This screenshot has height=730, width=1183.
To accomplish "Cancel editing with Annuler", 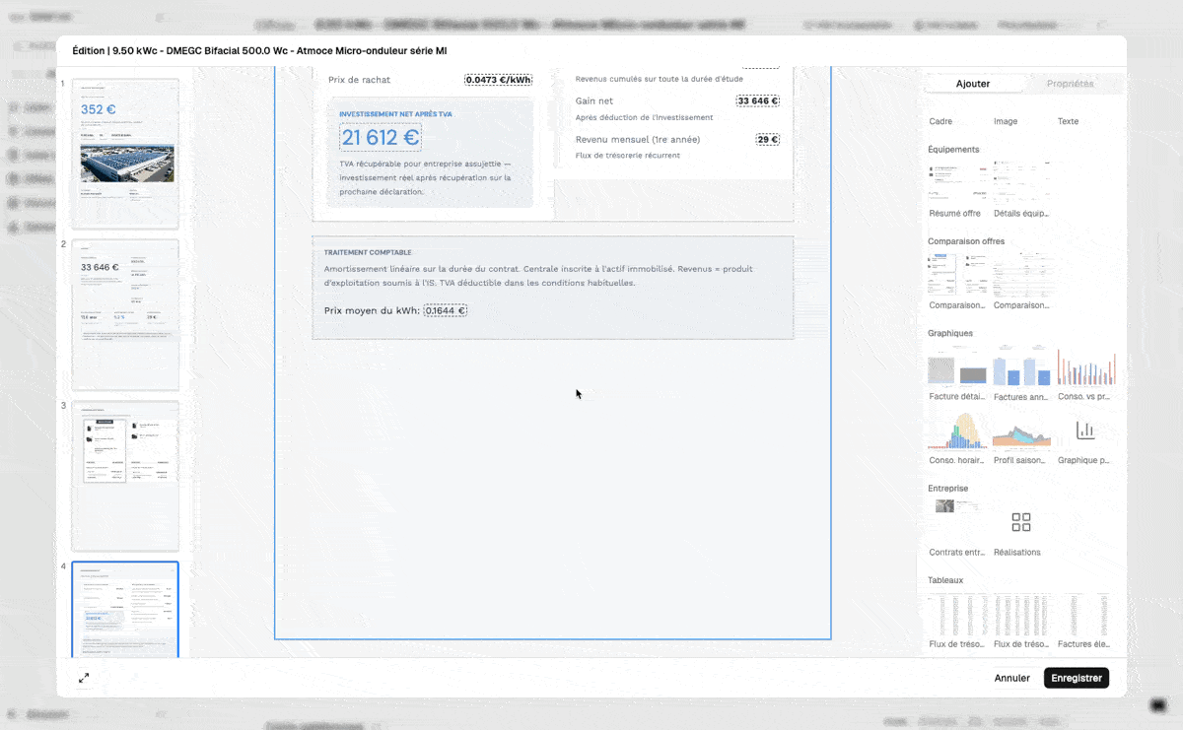I will click(x=1011, y=678).
